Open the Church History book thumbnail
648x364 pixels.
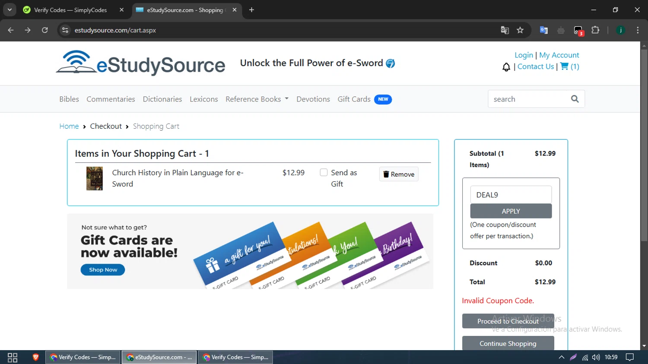point(95,178)
